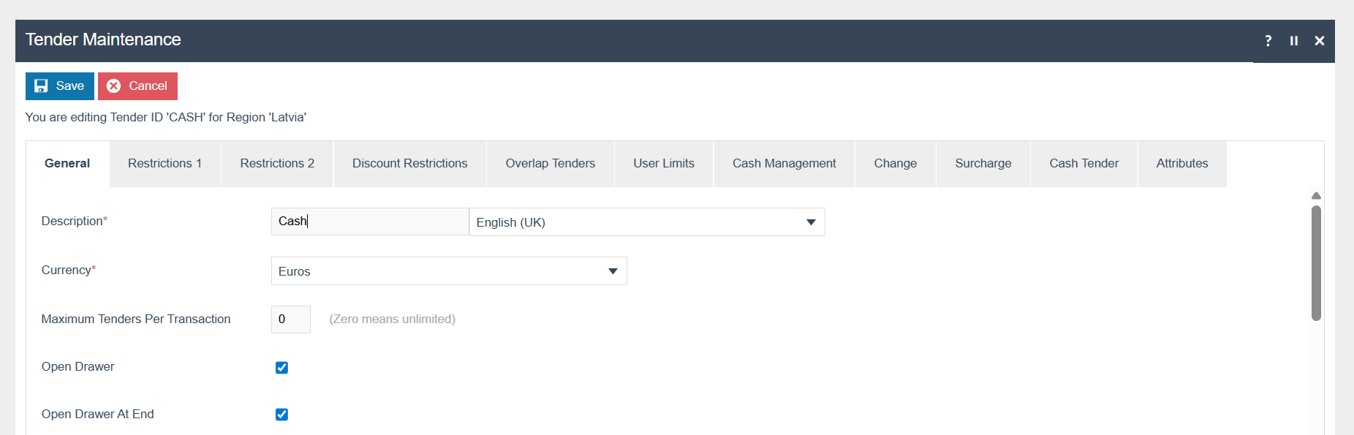Click the scrollbar up arrow
The width and height of the screenshot is (1354, 435).
(1316, 196)
